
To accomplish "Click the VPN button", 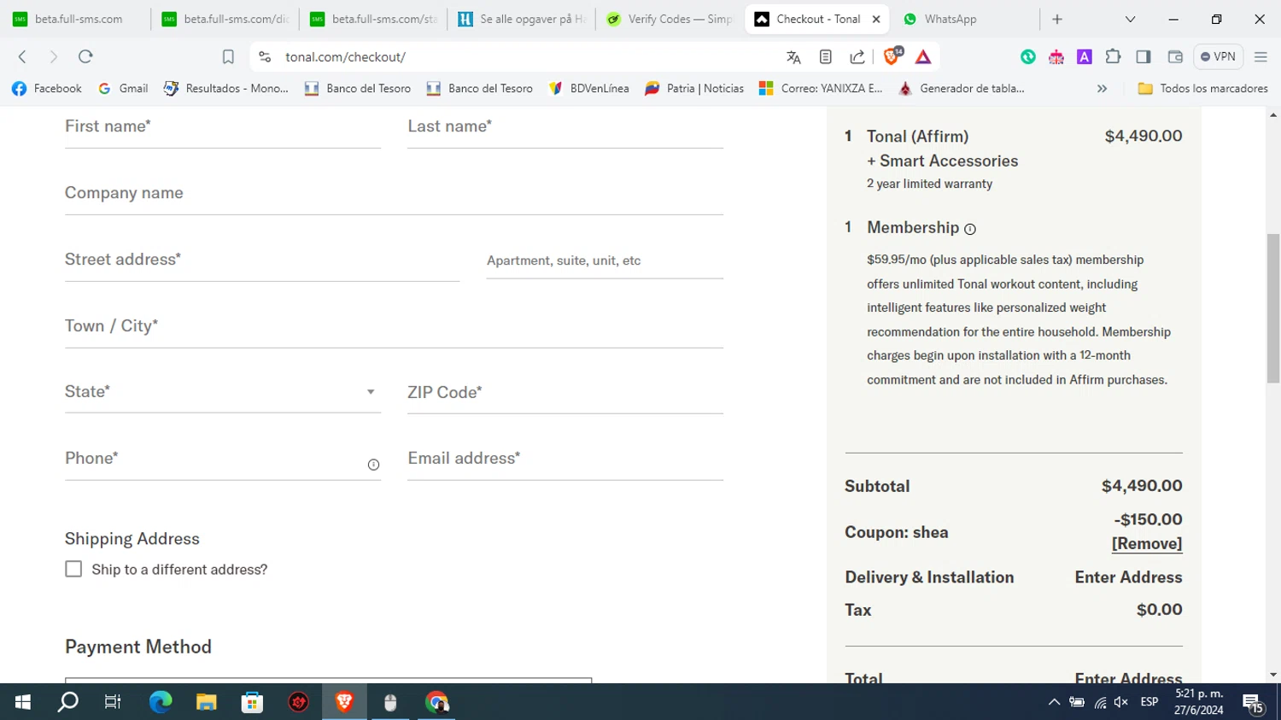I will (x=1219, y=56).
